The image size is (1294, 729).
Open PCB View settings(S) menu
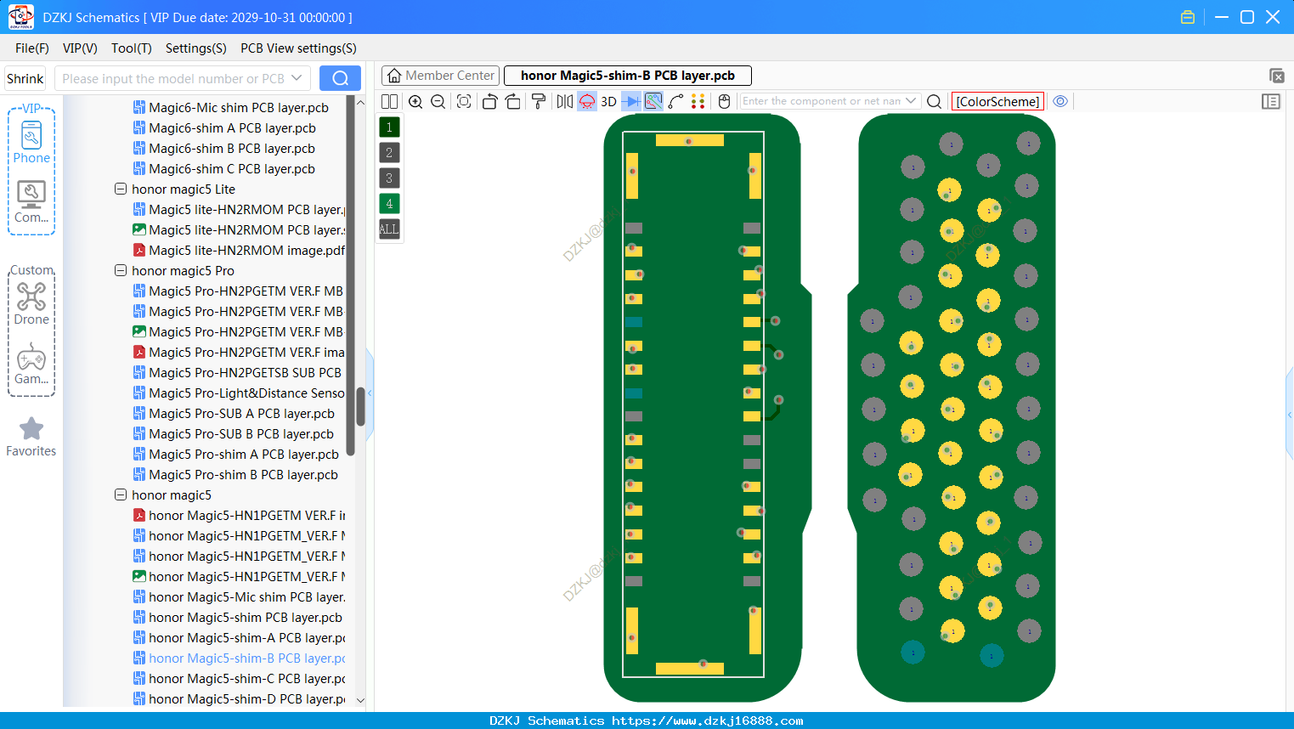[x=298, y=48]
